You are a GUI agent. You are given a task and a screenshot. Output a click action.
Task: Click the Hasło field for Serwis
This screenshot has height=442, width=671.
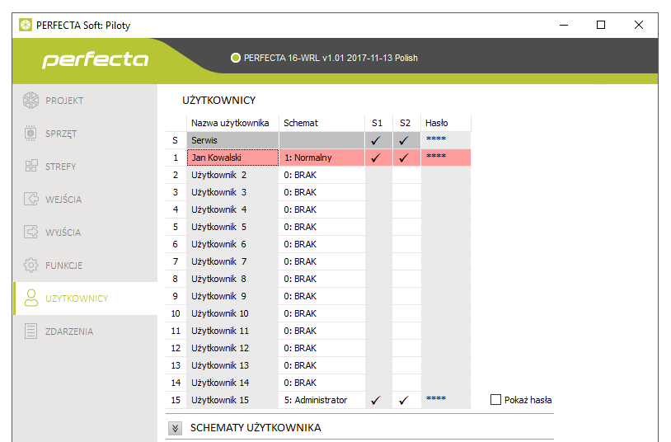(x=445, y=140)
